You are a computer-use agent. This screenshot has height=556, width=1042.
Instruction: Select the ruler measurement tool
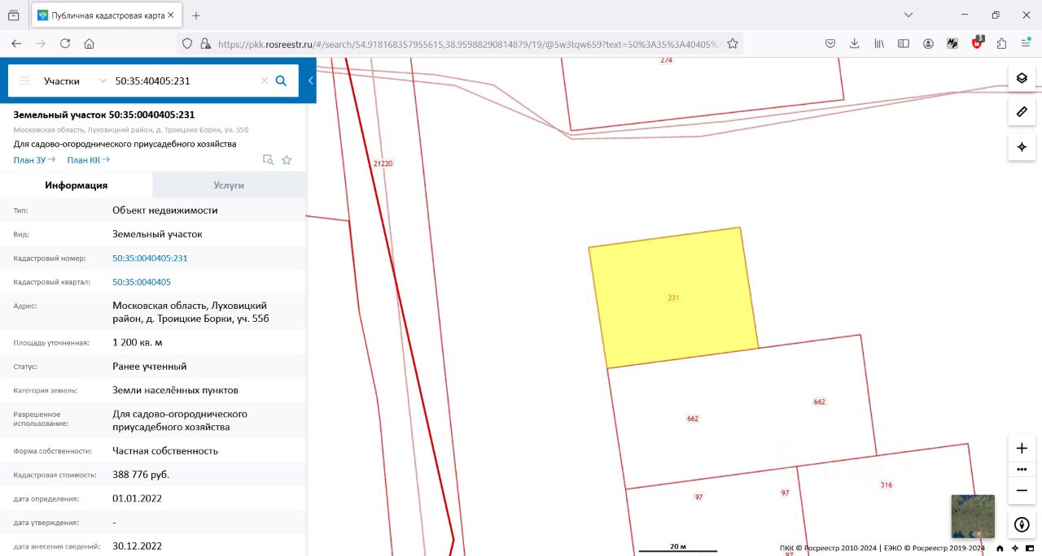(x=1022, y=111)
